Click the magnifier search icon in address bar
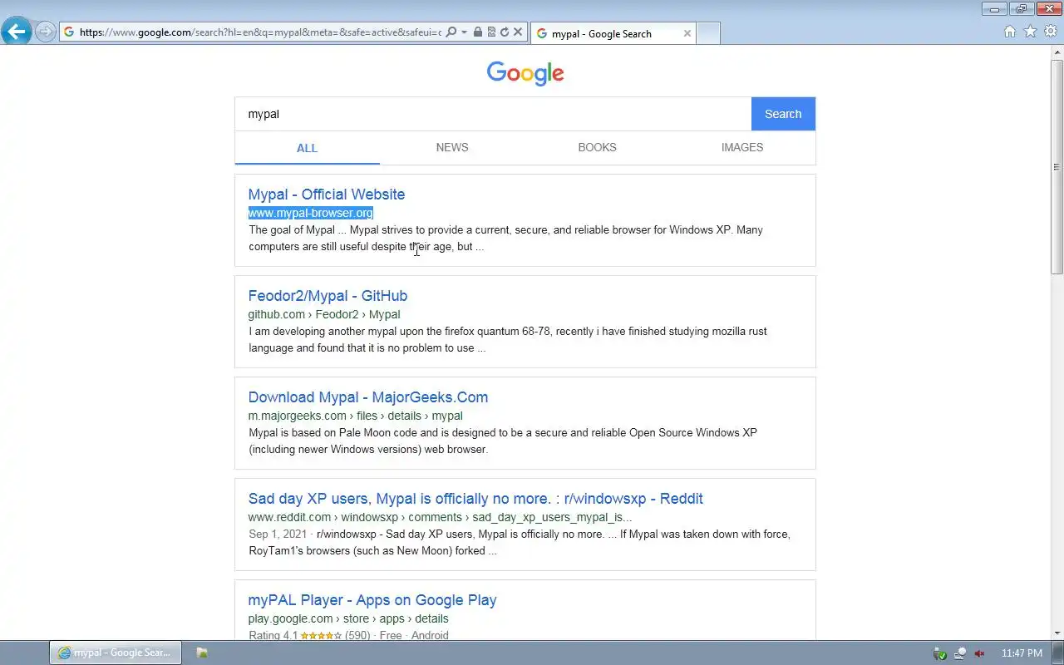This screenshot has width=1064, height=665. (x=451, y=32)
